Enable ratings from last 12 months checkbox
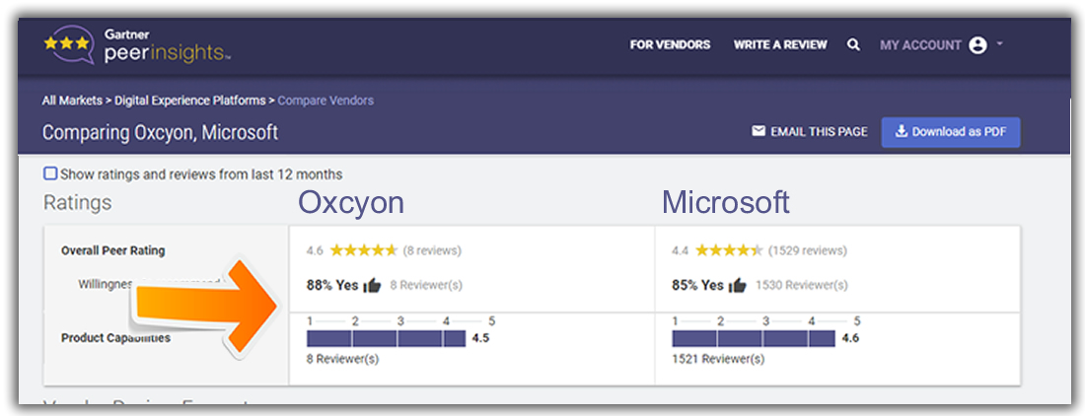This screenshot has height=416, width=1085. tap(50, 173)
